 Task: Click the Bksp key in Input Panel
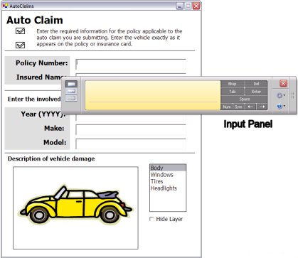233,84
